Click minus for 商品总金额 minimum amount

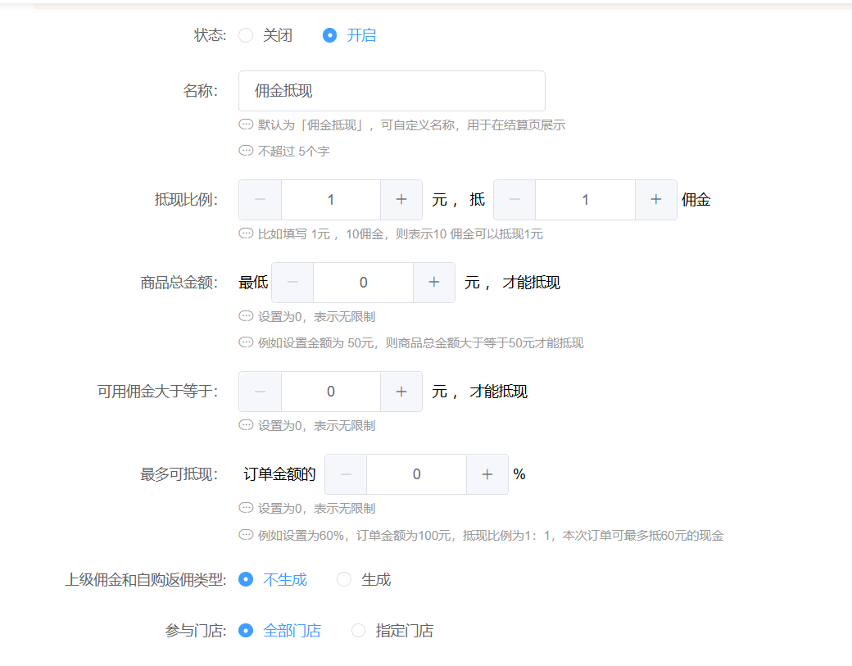(293, 283)
